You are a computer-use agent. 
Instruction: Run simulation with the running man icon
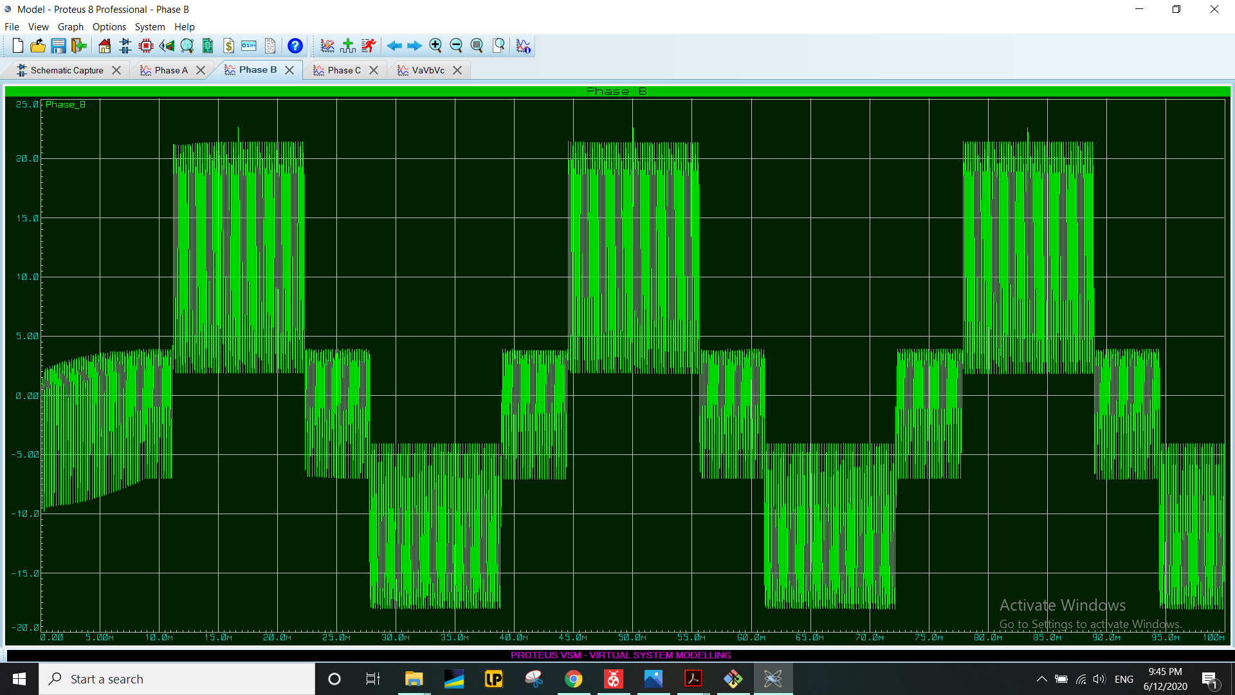369,46
